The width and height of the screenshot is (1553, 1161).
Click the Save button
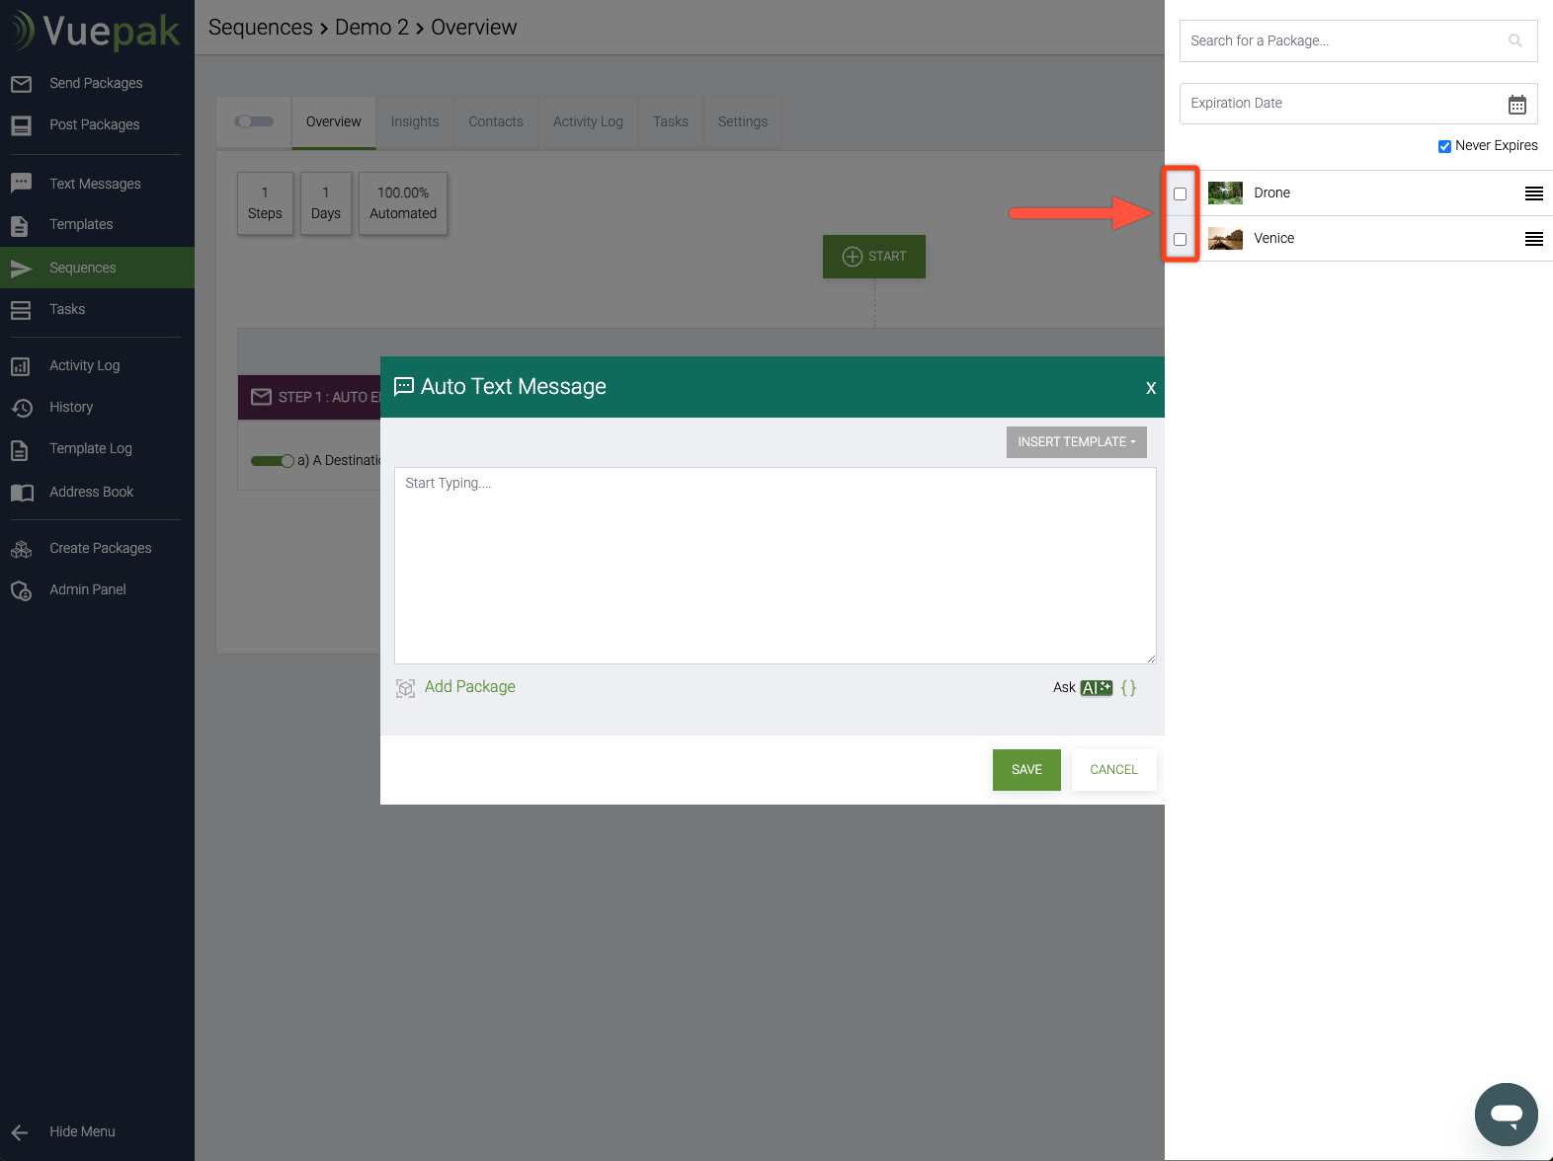click(x=1025, y=770)
